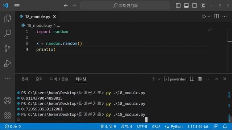Image resolution: width=232 pixels, height=130 pixels.
Task: Show additional views with the ellipsis
Action: coord(7,78)
